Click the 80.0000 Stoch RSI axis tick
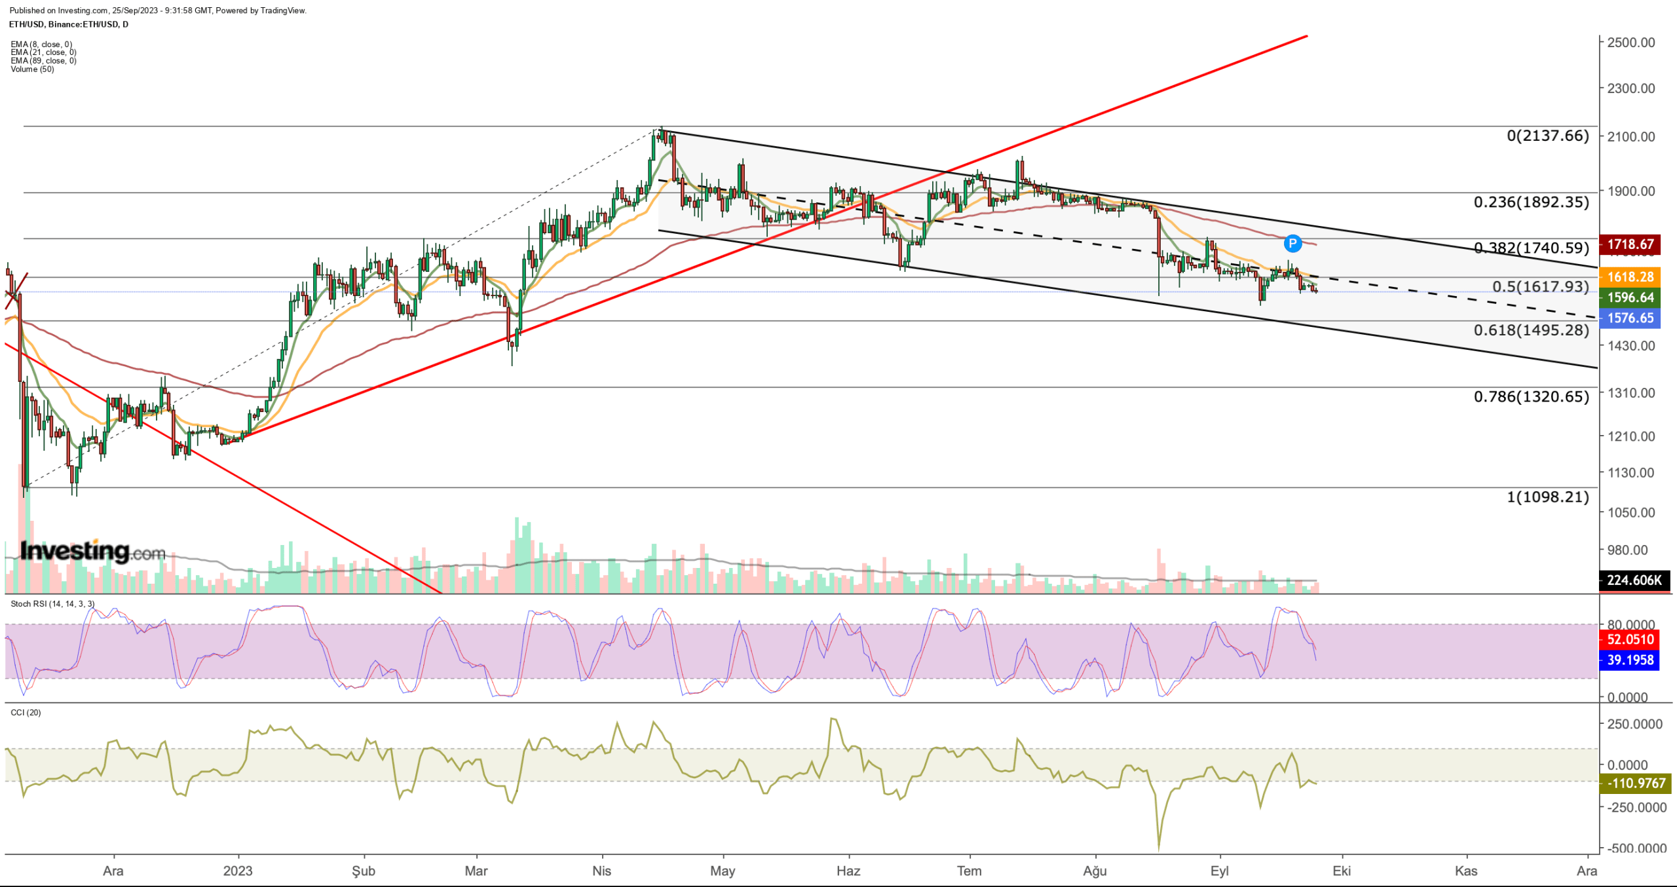Image resolution: width=1677 pixels, height=887 pixels. click(1631, 624)
